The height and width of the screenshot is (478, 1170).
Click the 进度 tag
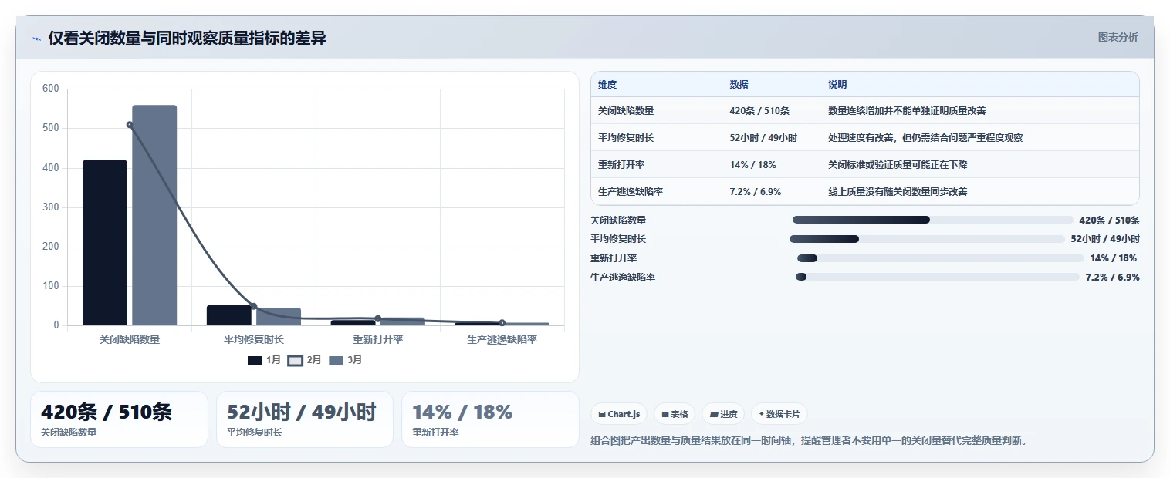[723, 414]
